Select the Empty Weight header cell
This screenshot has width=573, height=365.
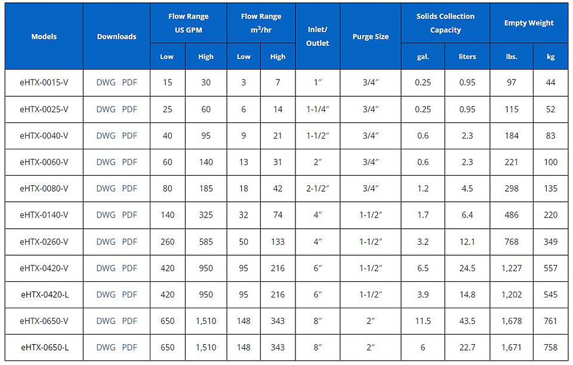click(529, 23)
